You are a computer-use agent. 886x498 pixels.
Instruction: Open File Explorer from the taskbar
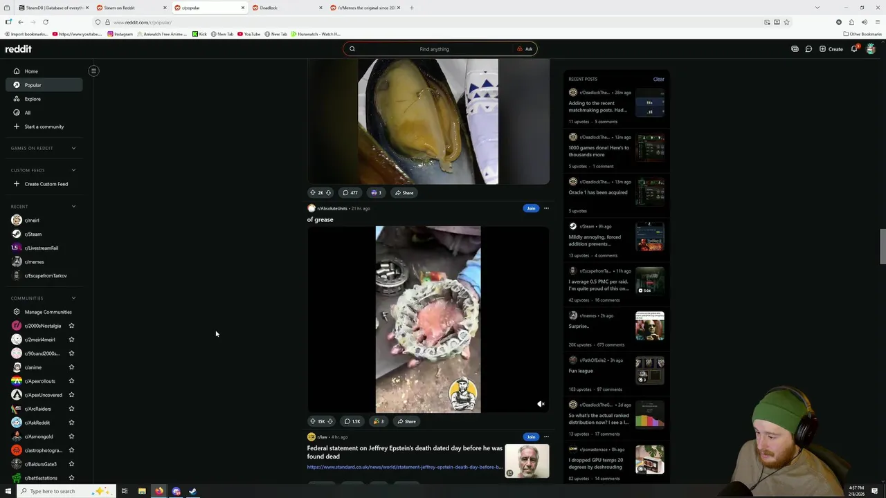[142, 491]
